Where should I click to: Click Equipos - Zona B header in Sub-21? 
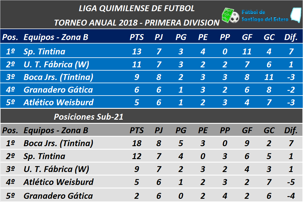tap(56, 131)
